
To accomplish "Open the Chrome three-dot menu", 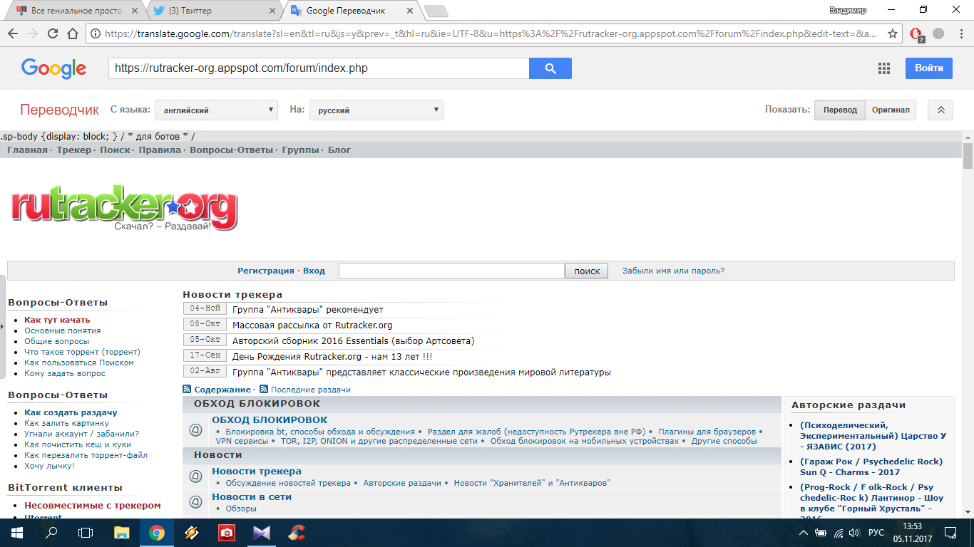I will (960, 33).
